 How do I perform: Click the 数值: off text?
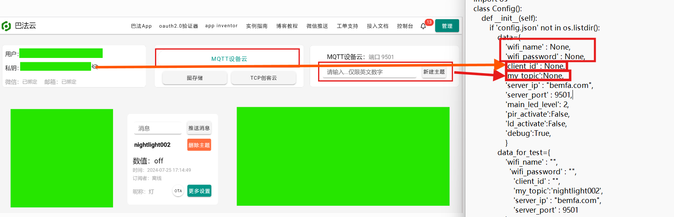pyautogui.click(x=148, y=161)
